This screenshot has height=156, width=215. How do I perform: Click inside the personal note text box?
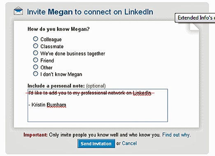pyautogui.click(x=98, y=105)
